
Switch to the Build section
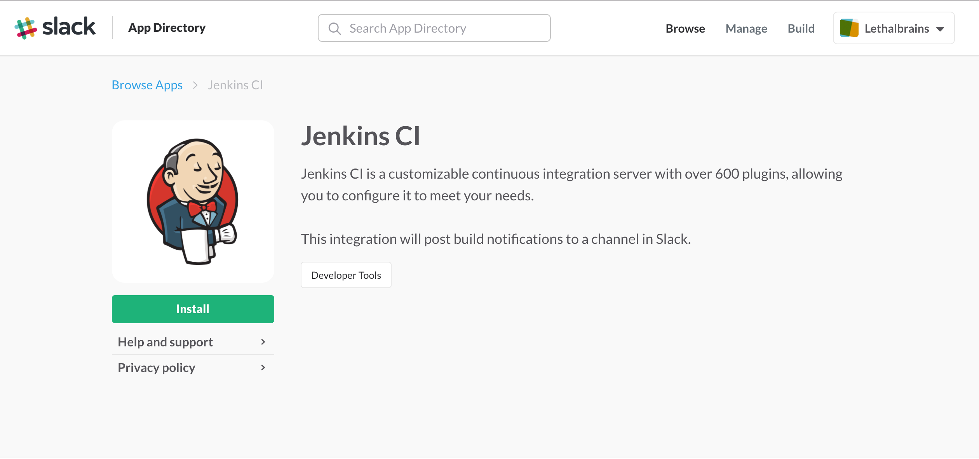pos(801,28)
